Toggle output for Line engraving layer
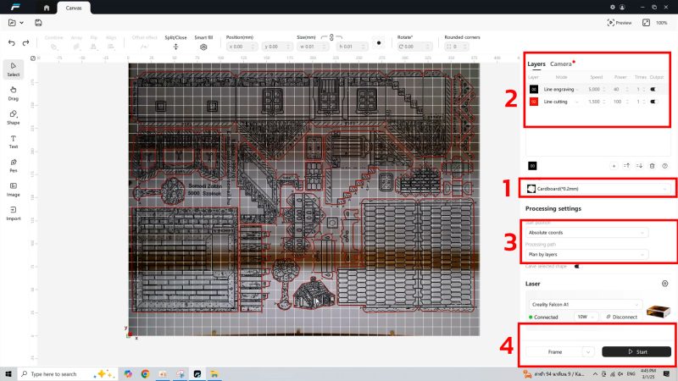678x381 pixels. pyautogui.click(x=653, y=90)
